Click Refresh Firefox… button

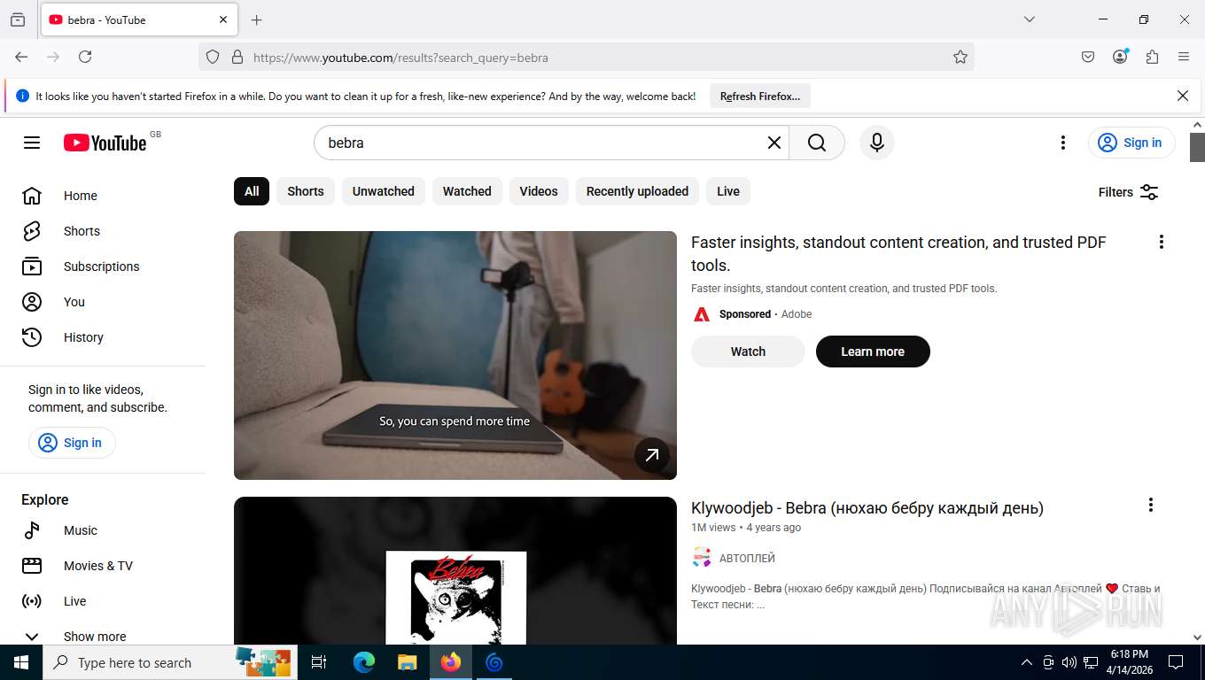coord(760,96)
